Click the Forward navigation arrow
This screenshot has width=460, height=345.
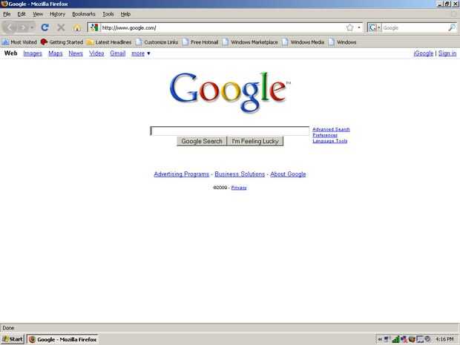[x=22, y=27]
